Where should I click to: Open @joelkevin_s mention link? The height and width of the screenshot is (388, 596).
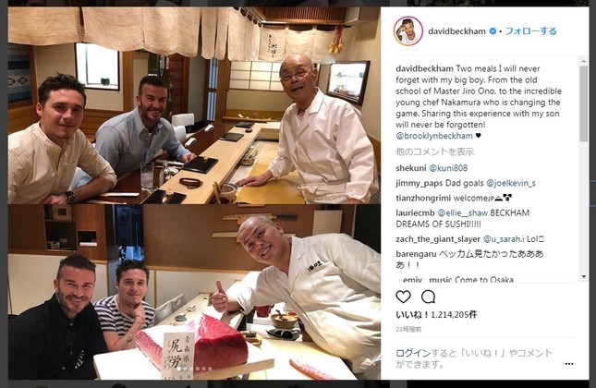510,183
